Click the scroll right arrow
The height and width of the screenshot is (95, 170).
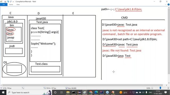[167, 85]
